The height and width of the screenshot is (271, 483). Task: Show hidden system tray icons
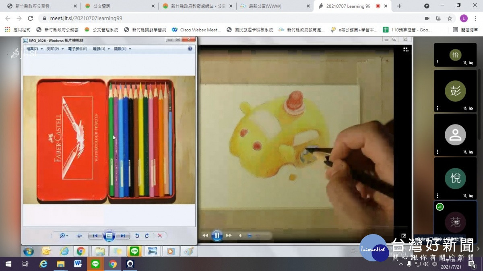pyautogui.click(x=401, y=264)
